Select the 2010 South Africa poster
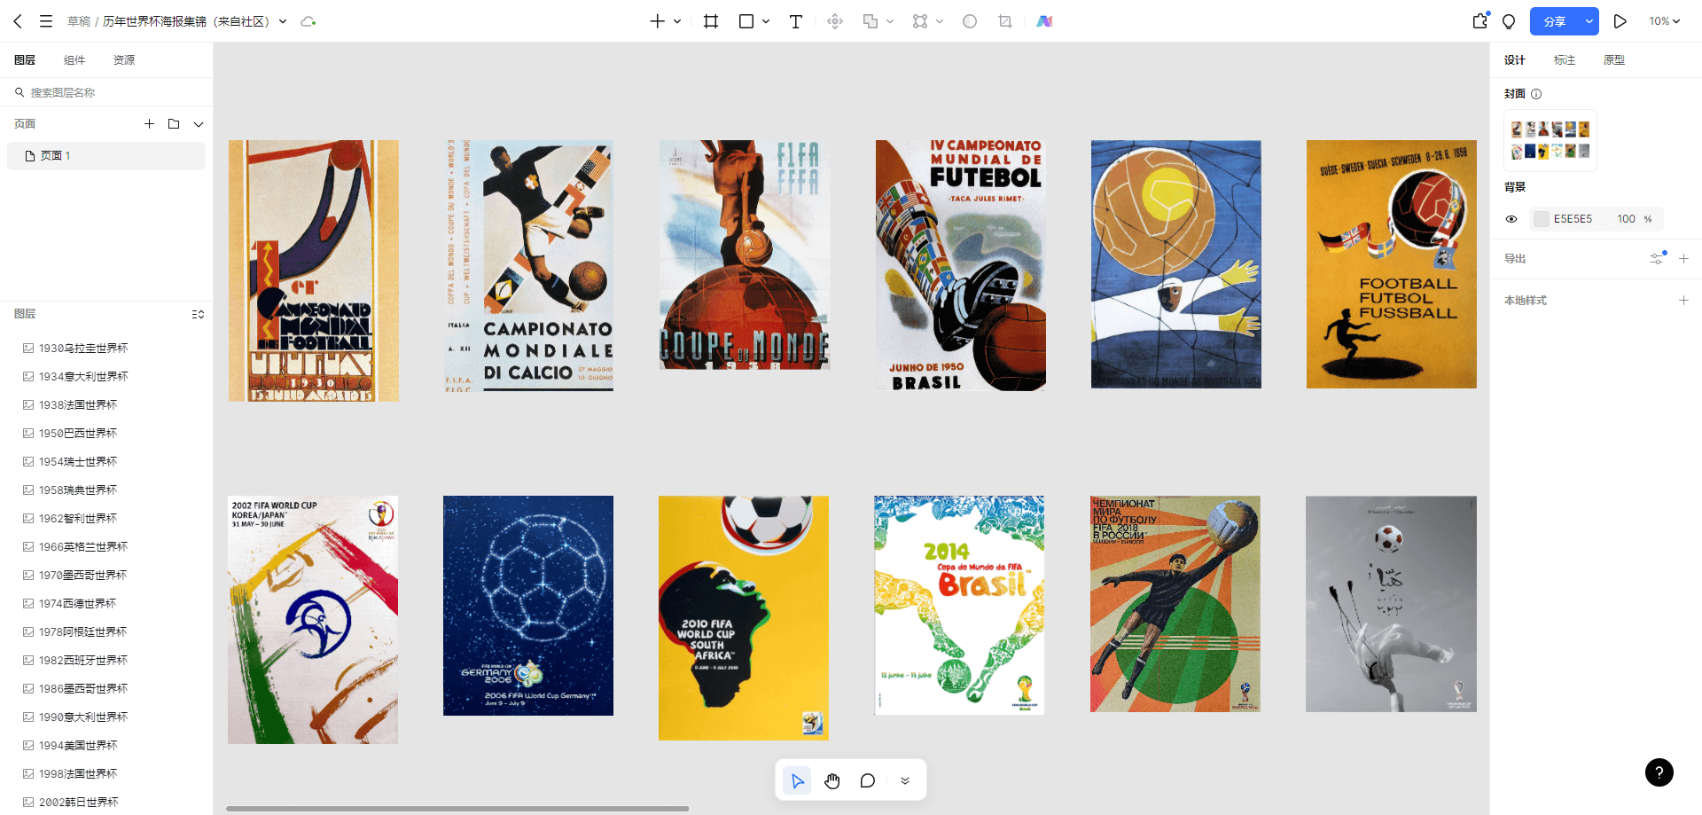This screenshot has height=815, width=1702. tap(744, 617)
